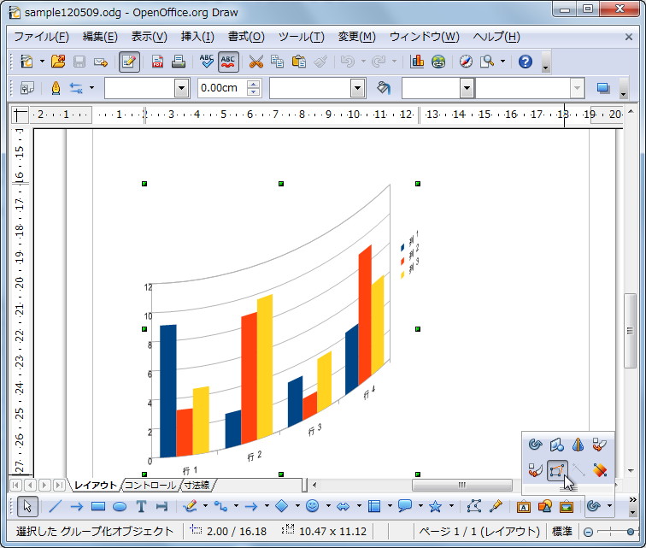Choose the Symbol Shapes smiley
This screenshot has width=646, height=548.
point(312,506)
